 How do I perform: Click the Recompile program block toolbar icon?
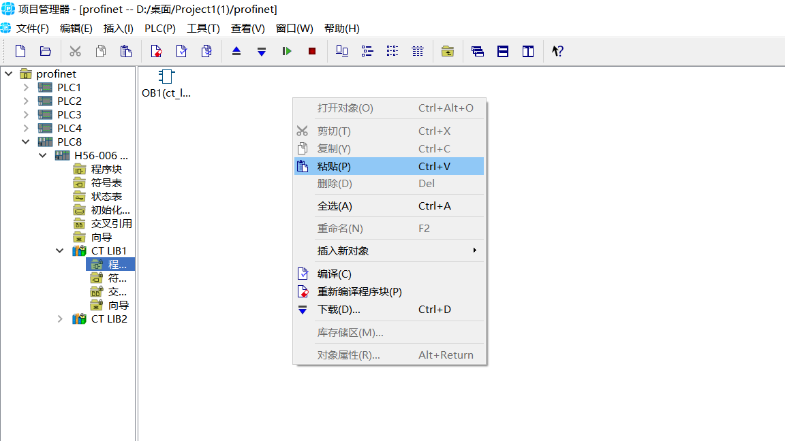click(x=156, y=51)
